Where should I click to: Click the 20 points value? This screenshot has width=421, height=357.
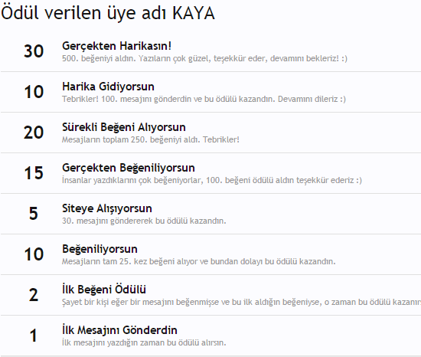click(x=34, y=133)
